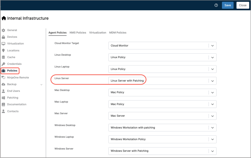Click the Documentation sidebar icon
This screenshot has height=158, width=251.
(4, 104)
